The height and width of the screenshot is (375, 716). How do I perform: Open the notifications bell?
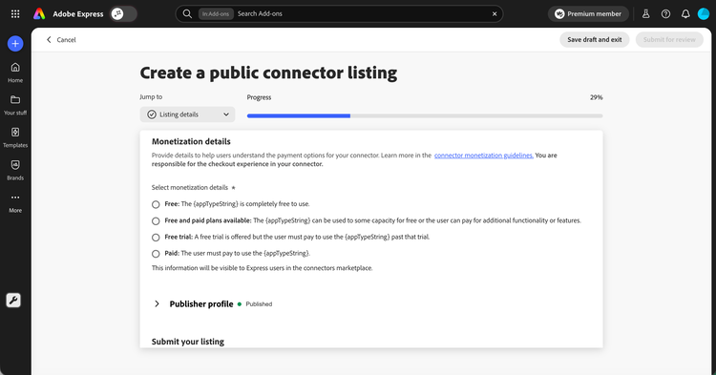point(685,14)
